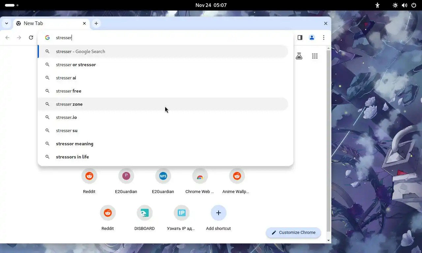Open the clock Nov 24 05:07
Screen dimensions: 422x253
point(211,5)
